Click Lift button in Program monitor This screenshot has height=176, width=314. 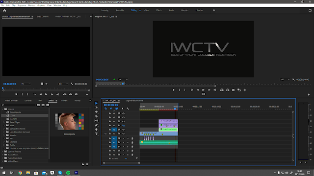222,90
